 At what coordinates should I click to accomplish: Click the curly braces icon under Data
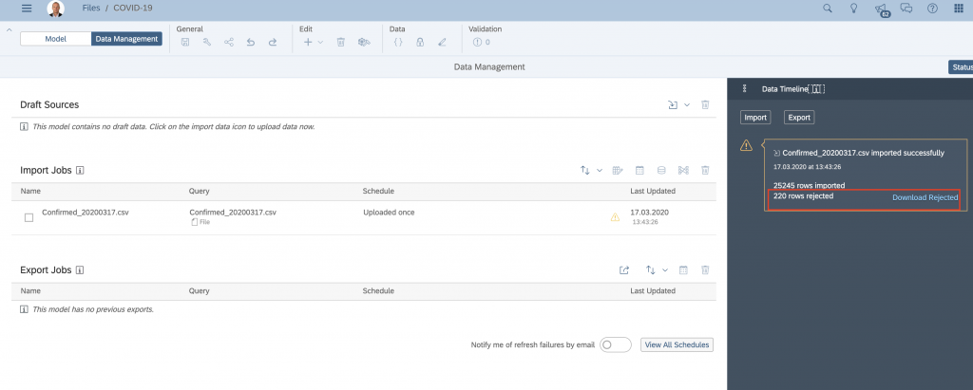click(398, 42)
